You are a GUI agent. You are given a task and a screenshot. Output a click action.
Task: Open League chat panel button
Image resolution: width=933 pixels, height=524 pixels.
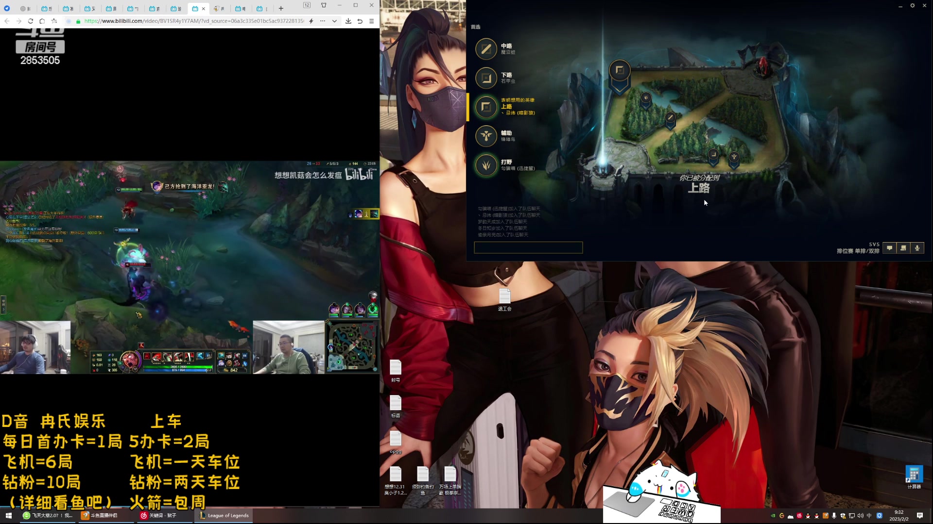coord(890,248)
